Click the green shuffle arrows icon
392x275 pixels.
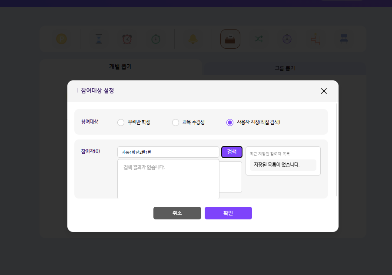pyautogui.click(x=259, y=39)
